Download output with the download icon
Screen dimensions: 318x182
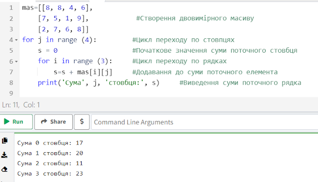click(x=4, y=155)
